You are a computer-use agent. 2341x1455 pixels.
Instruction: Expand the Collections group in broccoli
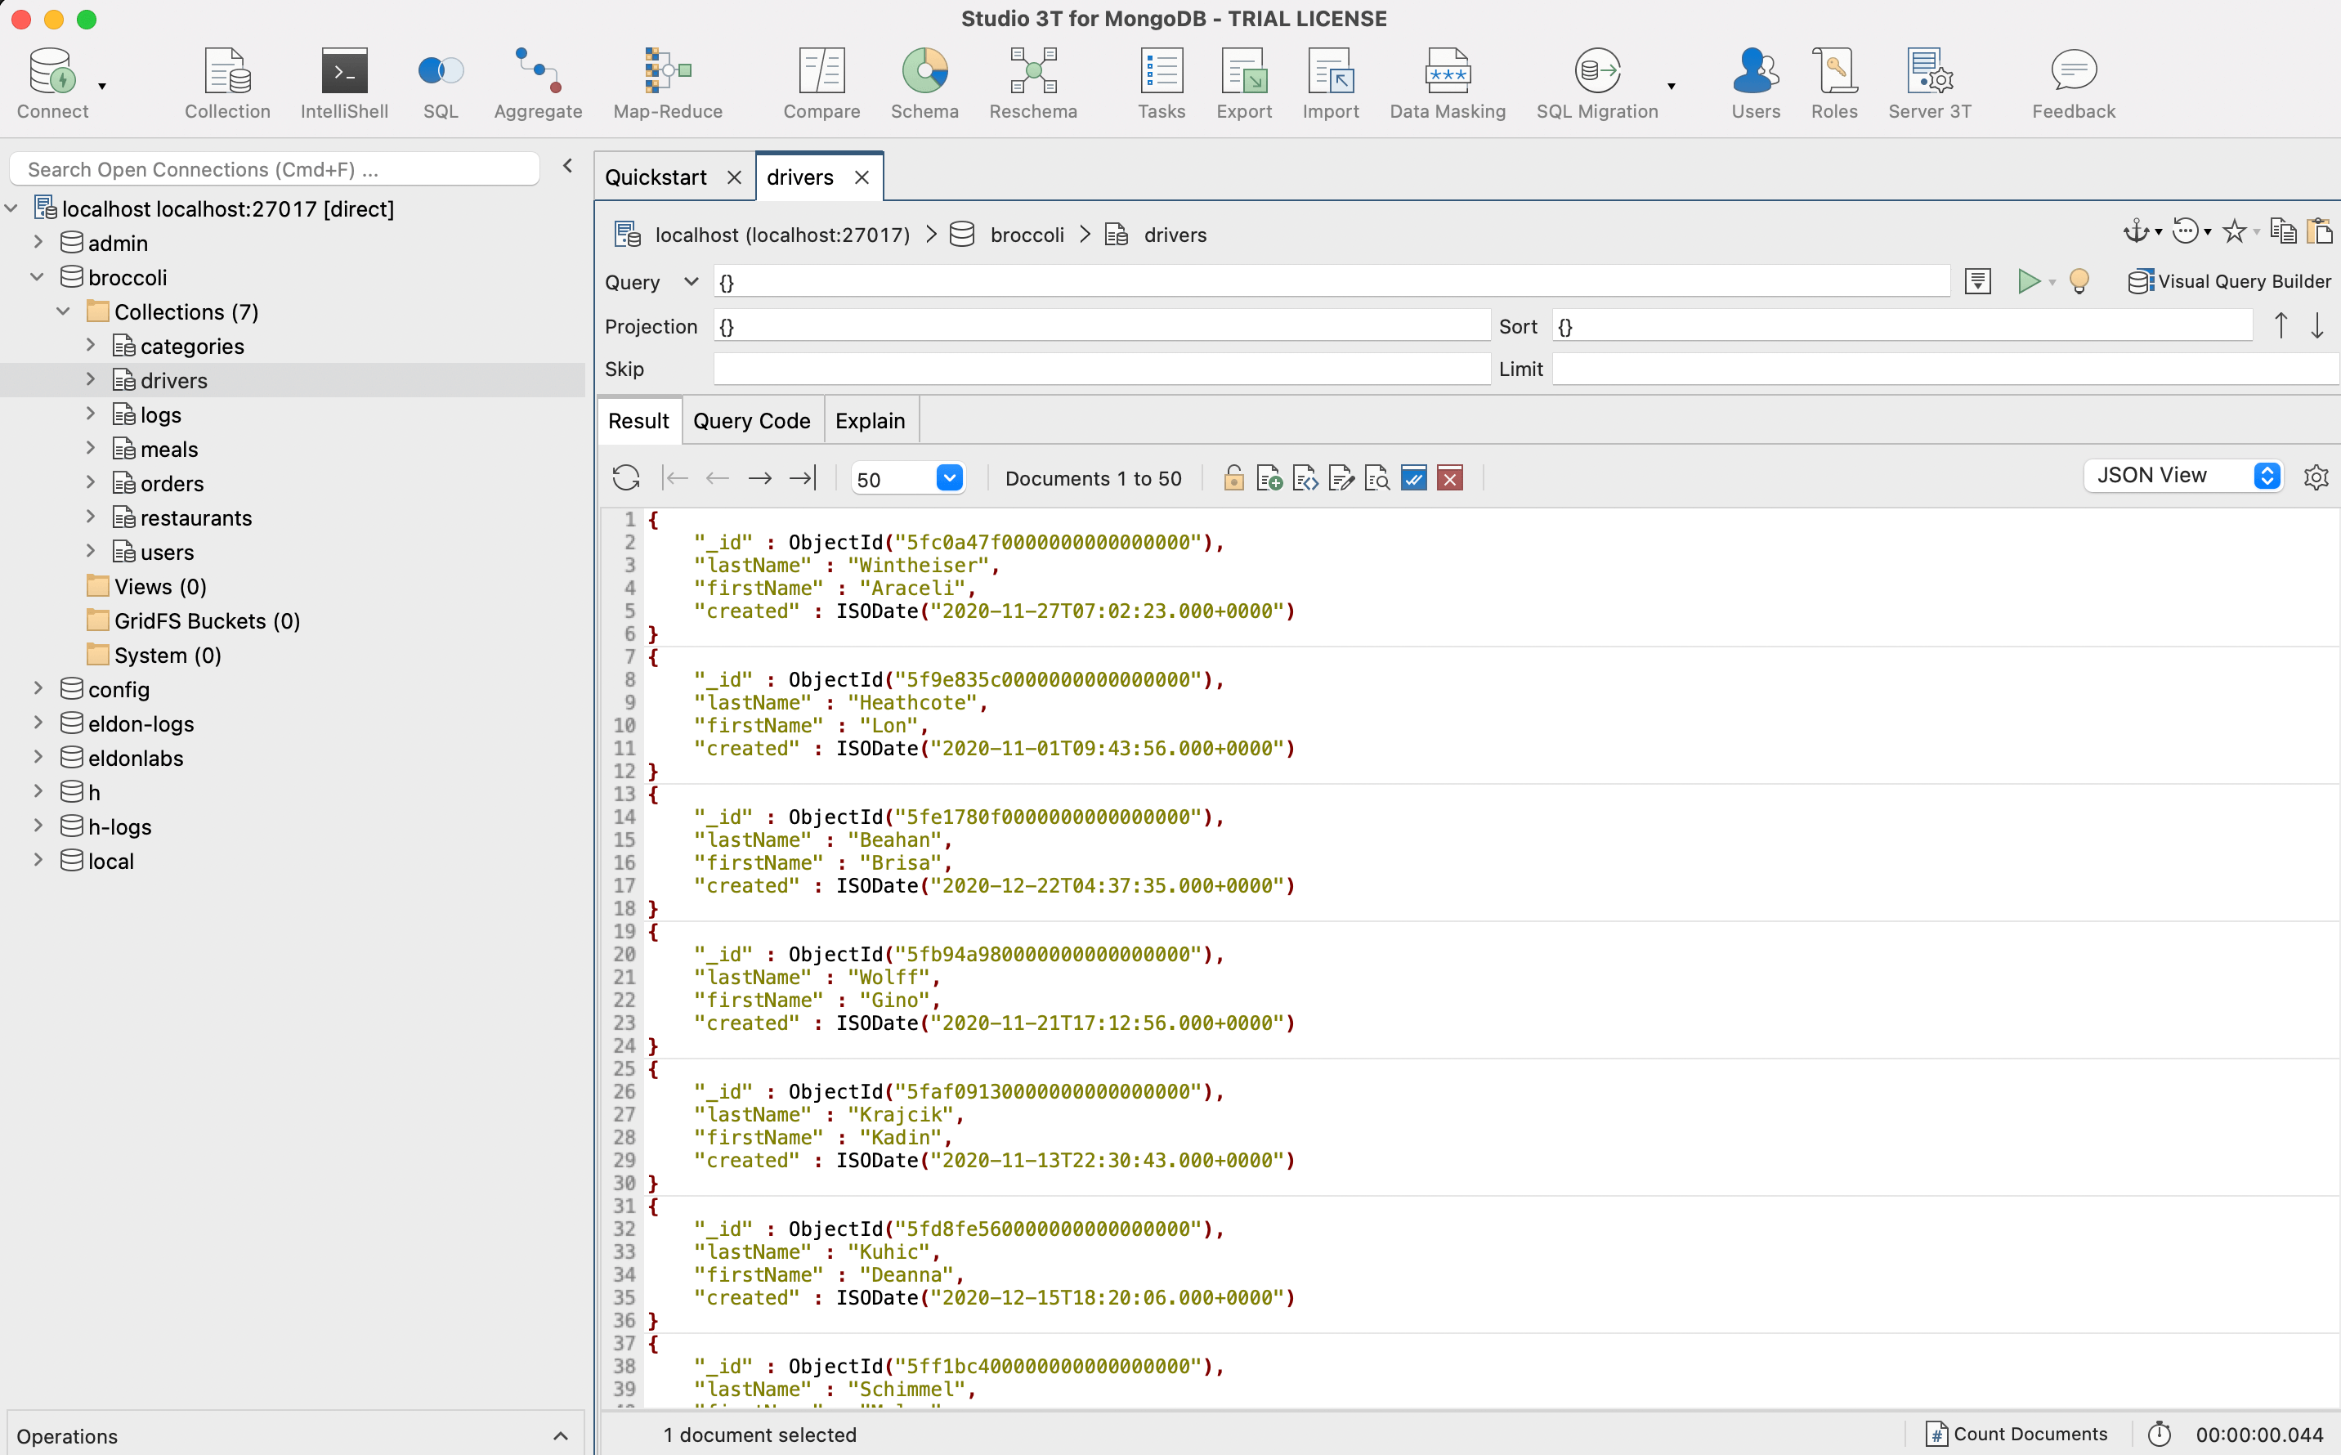[64, 310]
